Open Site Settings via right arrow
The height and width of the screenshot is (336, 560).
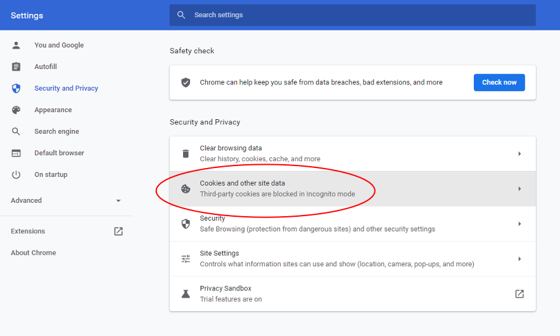tap(519, 259)
